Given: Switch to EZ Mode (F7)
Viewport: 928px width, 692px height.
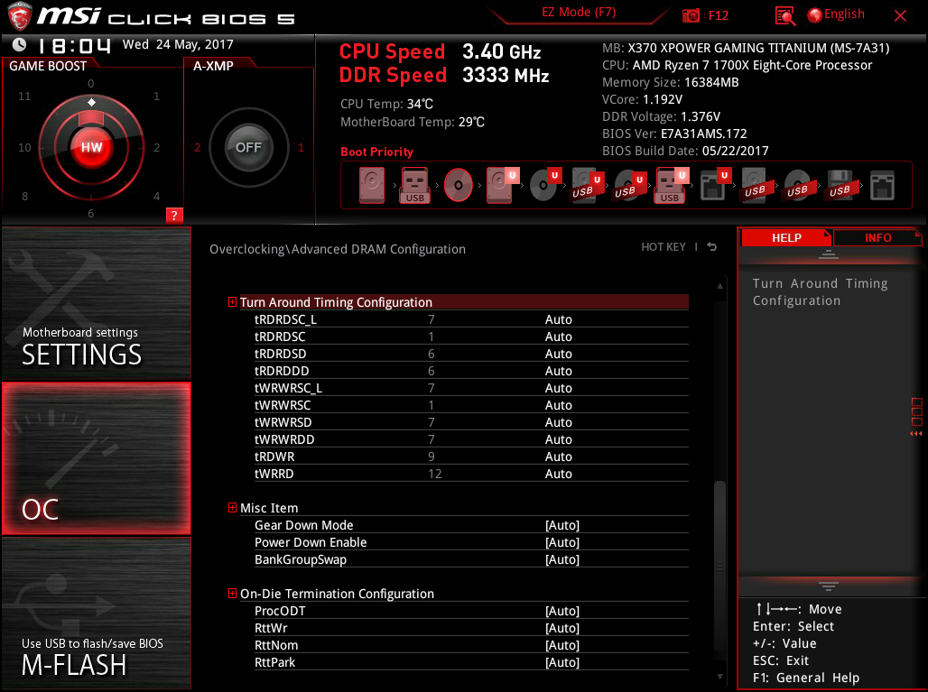Looking at the screenshot, I should (579, 13).
